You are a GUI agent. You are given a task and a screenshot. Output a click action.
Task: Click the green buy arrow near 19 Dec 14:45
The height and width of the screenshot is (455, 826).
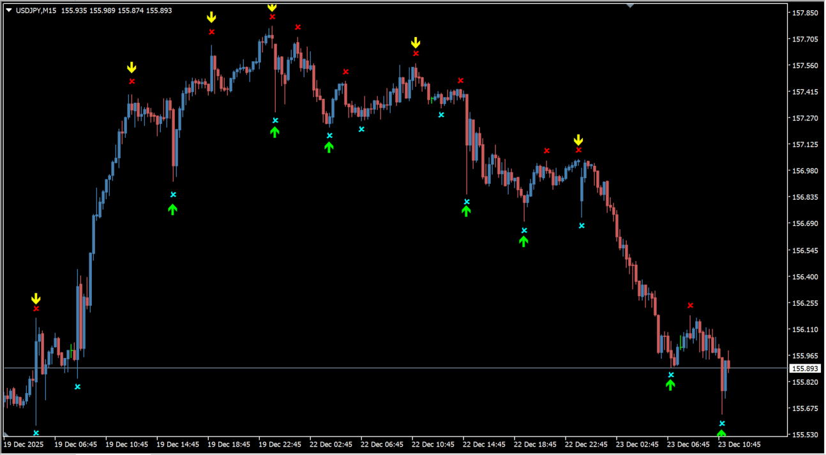172,209
